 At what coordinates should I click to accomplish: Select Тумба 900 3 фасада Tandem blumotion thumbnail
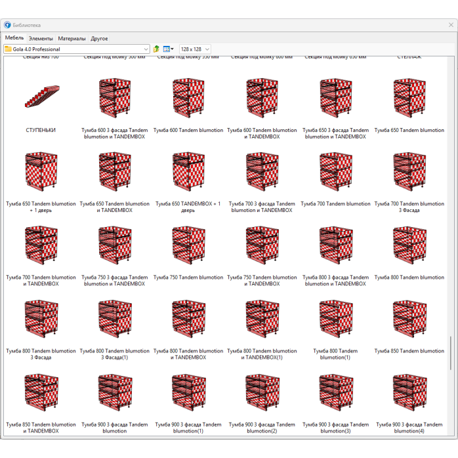click(x=115, y=392)
